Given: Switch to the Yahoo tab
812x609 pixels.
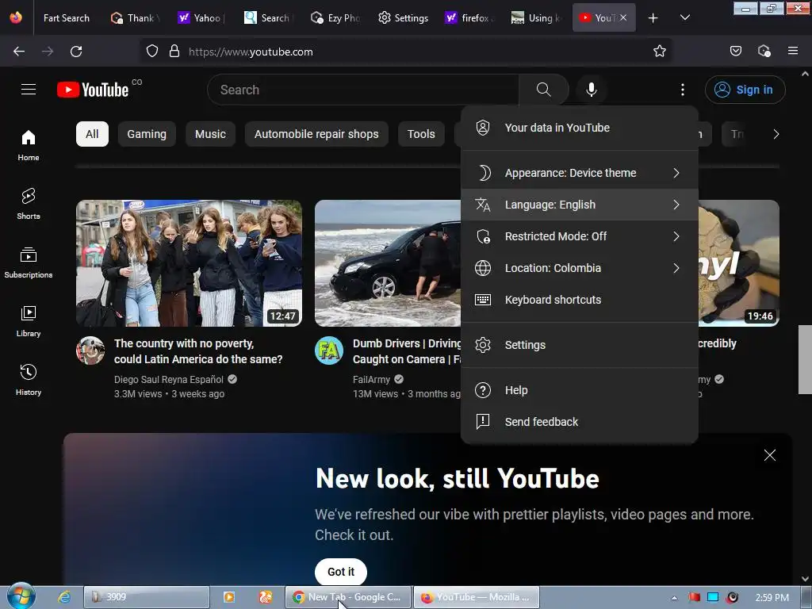Looking at the screenshot, I should [201, 18].
